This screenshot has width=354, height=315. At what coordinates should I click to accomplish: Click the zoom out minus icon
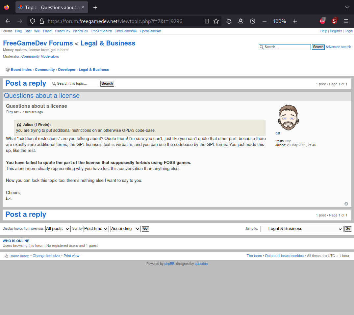[264, 21]
